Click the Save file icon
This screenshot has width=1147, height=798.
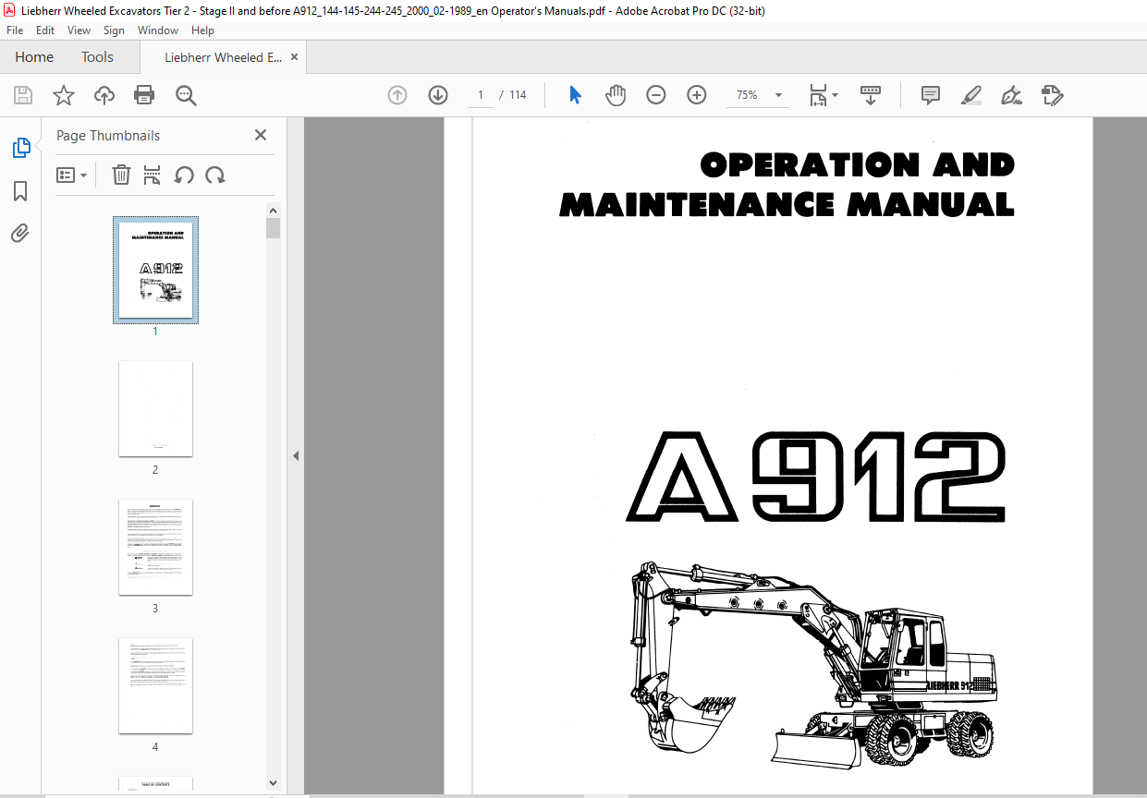23,95
